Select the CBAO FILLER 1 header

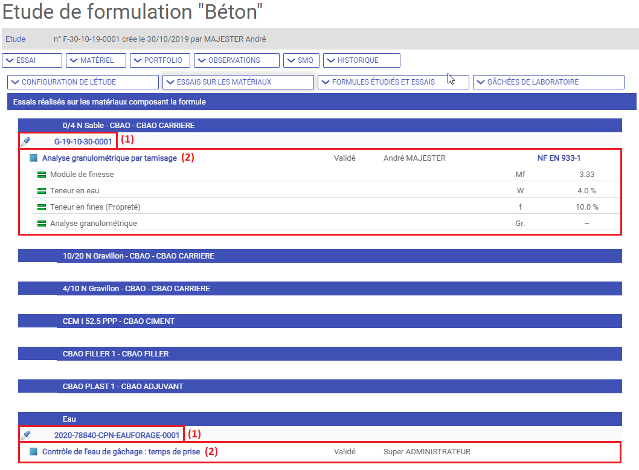[320, 353]
